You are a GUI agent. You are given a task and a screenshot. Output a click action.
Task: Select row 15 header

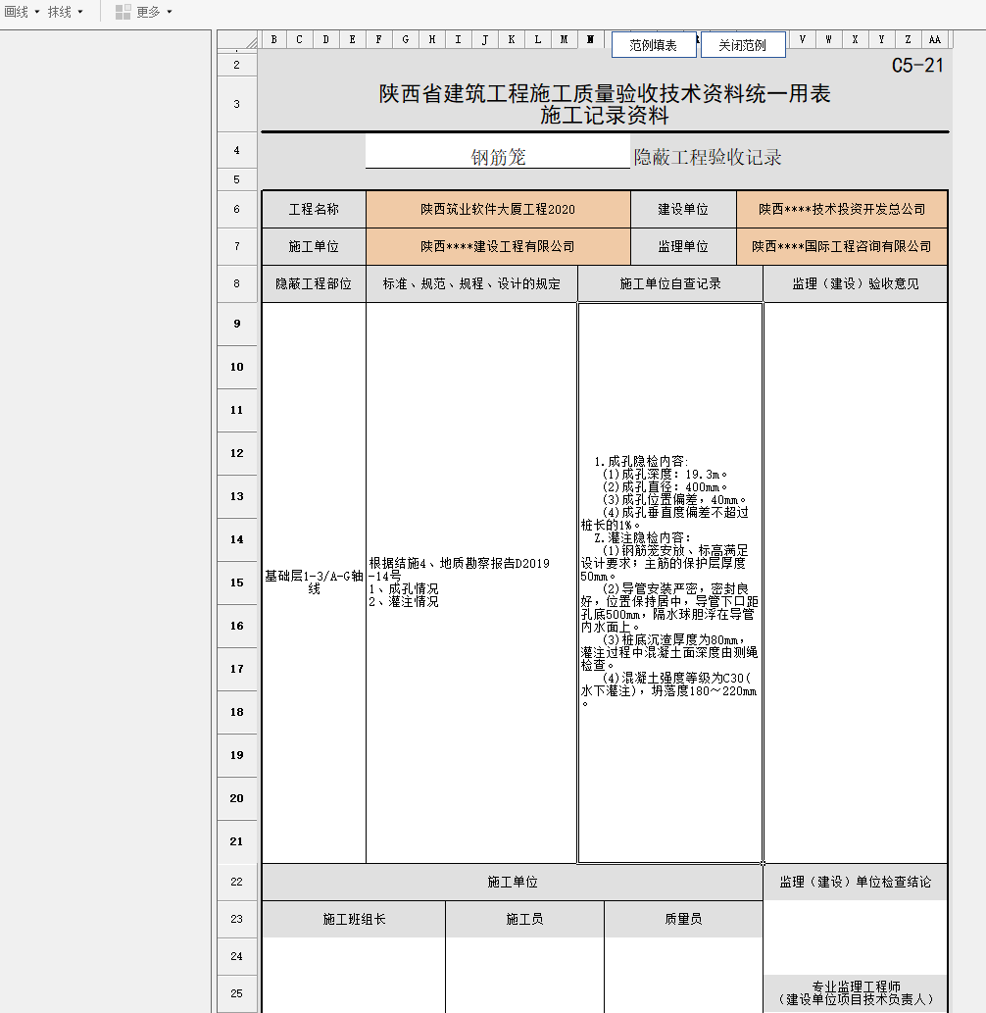click(x=237, y=582)
